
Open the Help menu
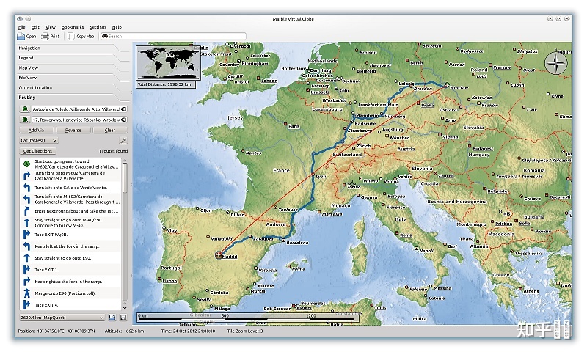117,27
